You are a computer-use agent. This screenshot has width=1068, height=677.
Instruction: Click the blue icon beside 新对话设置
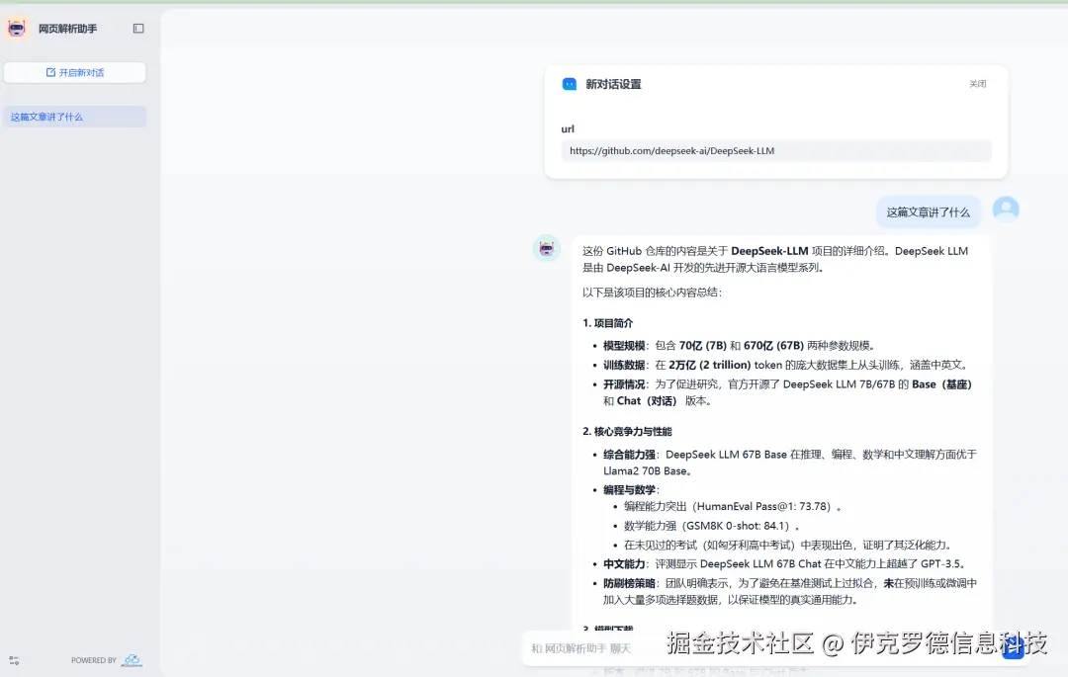[x=570, y=84]
